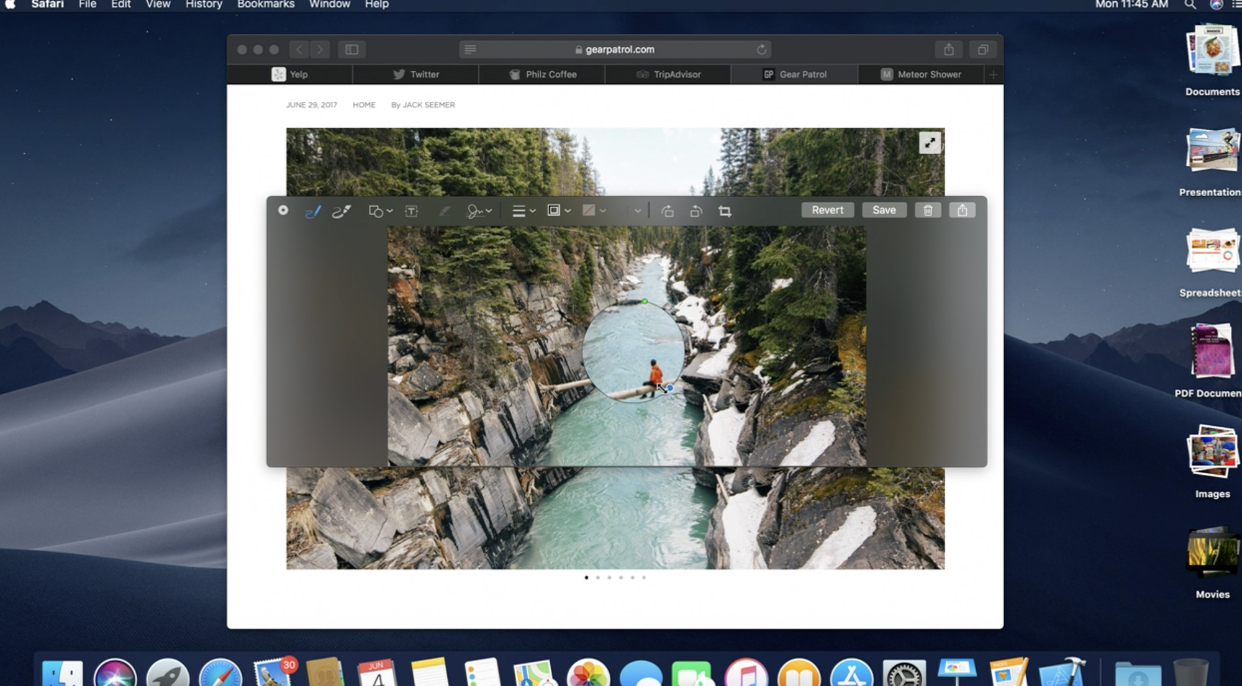Screen dimensions: 1242x686
Task: Open the PDF Documents stack on desktop
Action: click(1208, 362)
